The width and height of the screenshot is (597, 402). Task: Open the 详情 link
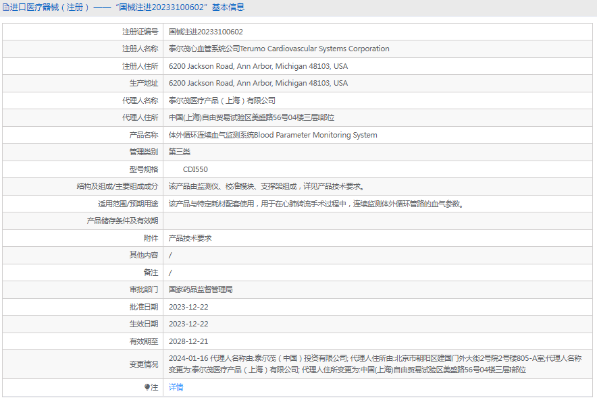[176, 387]
